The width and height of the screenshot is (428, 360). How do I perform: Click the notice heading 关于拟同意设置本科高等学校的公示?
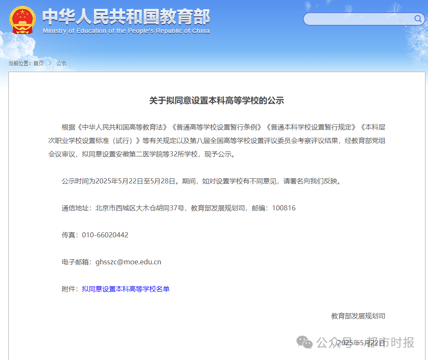[217, 100]
